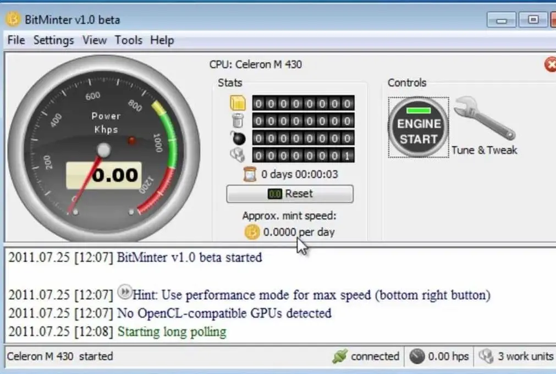
Task: Click the performance mode hint icon in log
Action: coord(124,291)
